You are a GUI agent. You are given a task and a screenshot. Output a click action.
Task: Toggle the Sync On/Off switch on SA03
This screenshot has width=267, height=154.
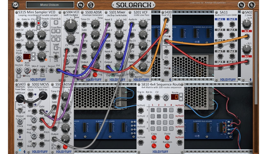coord(20,110)
